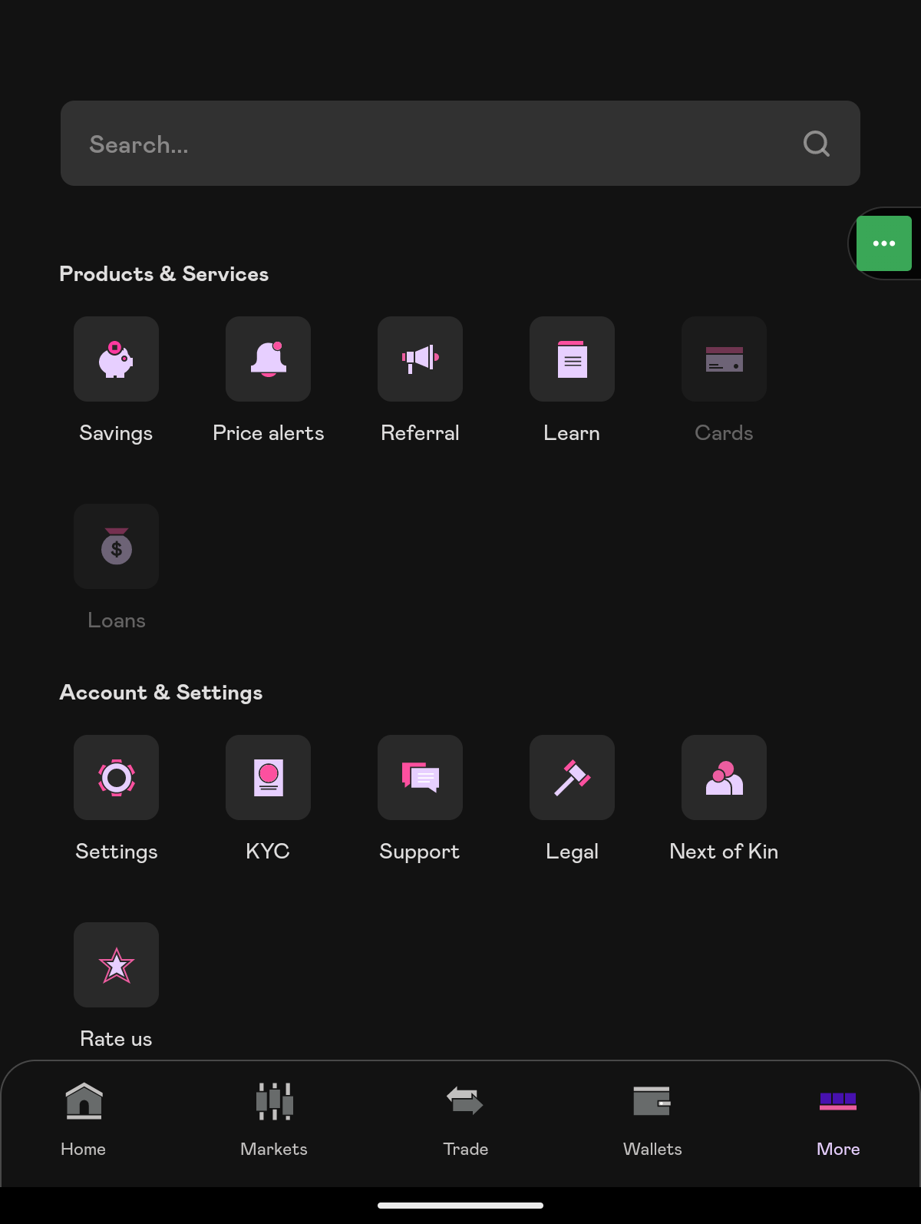The width and height of the screenshot is (921, 1224).
Task: Select the Learn document icon
Action: point(572,359)
